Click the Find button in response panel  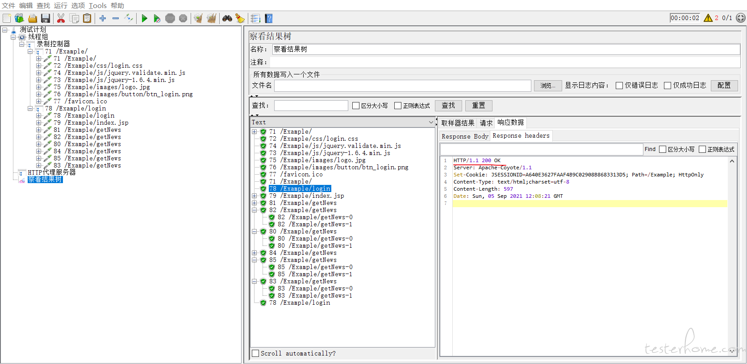click(x=650, y=149)
